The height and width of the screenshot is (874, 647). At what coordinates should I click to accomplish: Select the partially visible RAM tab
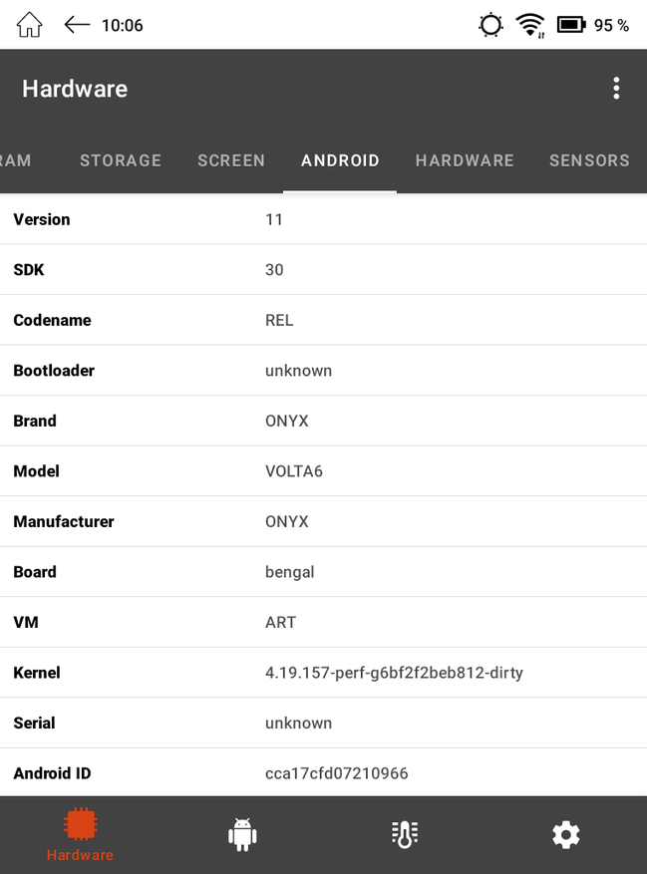click(16, 160)
